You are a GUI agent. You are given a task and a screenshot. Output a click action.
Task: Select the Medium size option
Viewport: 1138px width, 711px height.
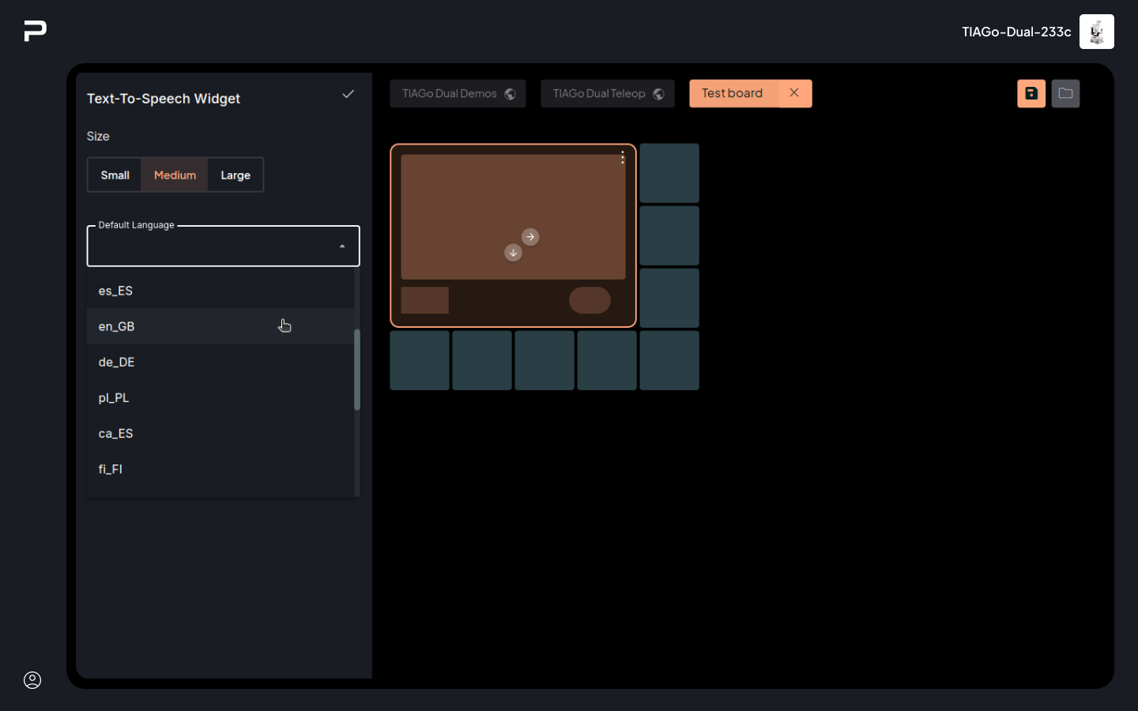point(175,175)
